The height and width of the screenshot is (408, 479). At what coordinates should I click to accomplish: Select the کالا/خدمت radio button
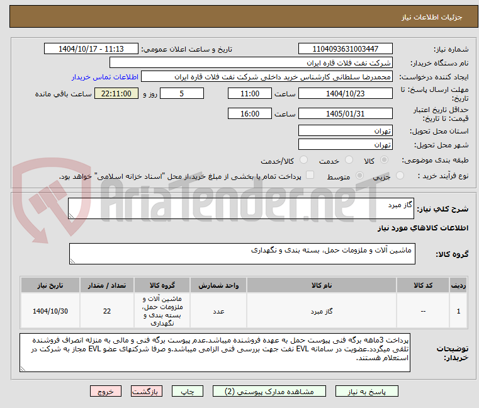303,160
